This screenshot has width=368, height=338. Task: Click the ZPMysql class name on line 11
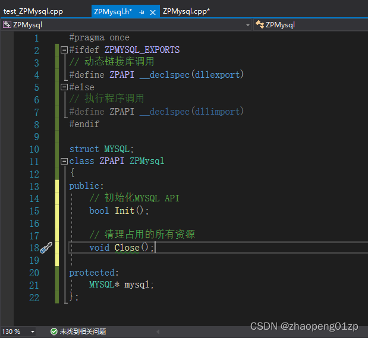pos(147,161)
